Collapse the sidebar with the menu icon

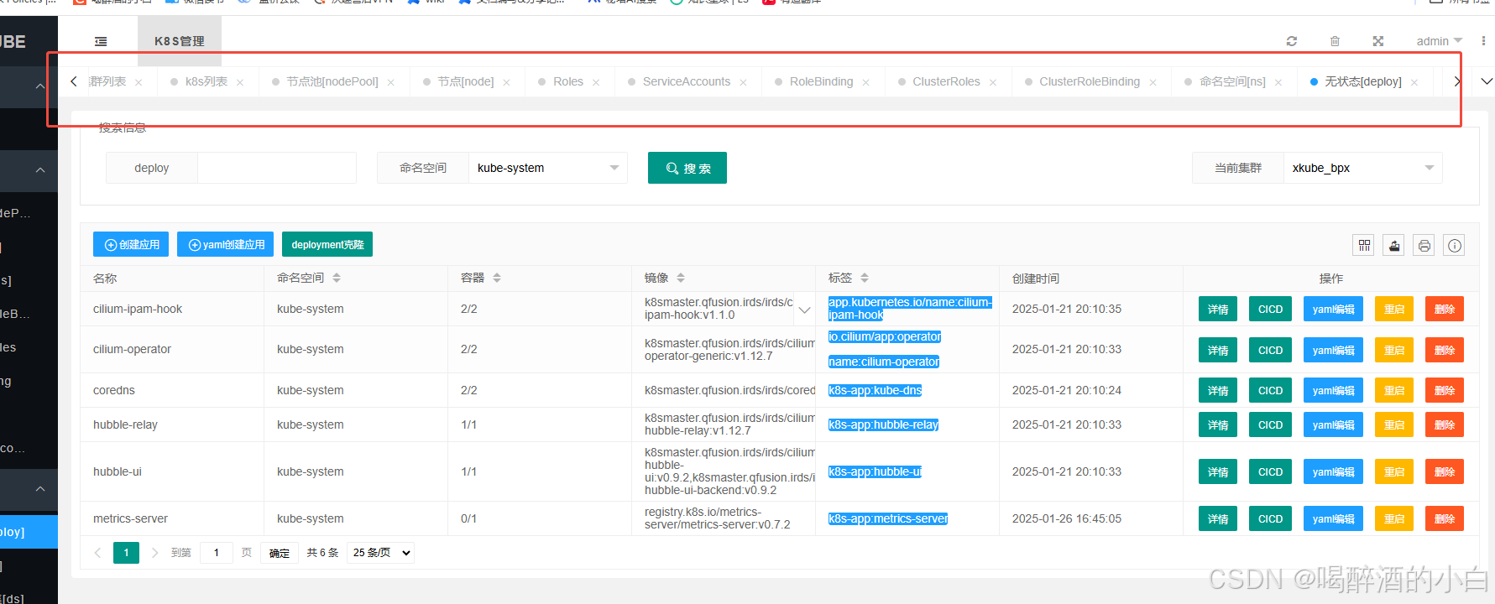click(101, 41)
